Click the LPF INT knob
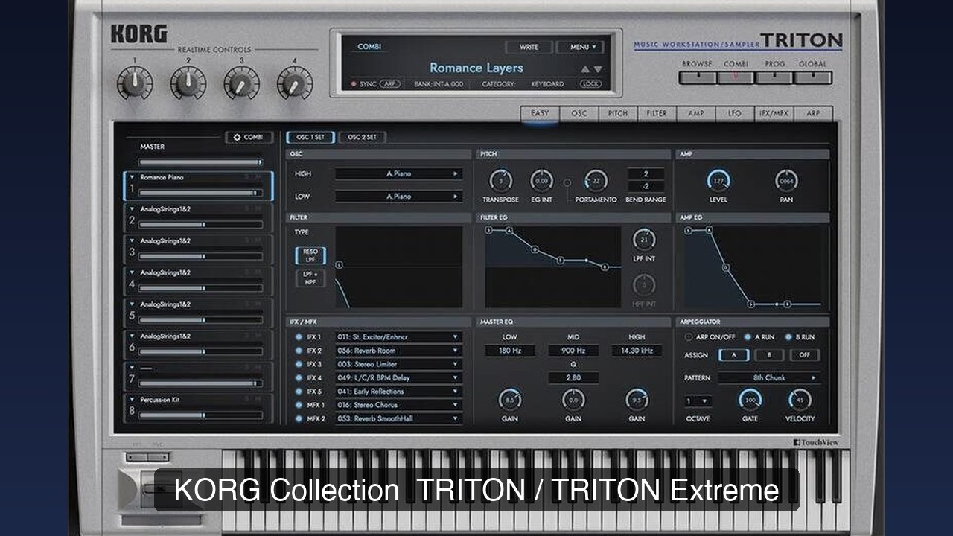 [x=644, y=240]
